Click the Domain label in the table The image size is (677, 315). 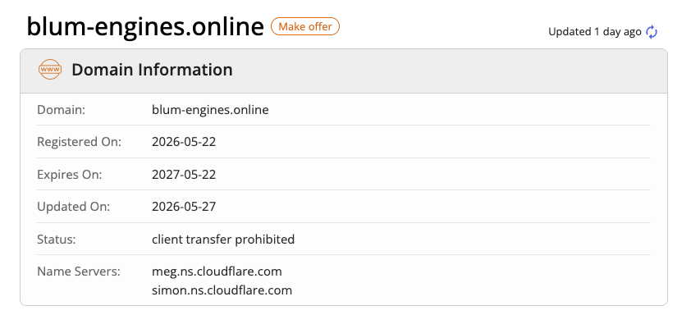62,110
